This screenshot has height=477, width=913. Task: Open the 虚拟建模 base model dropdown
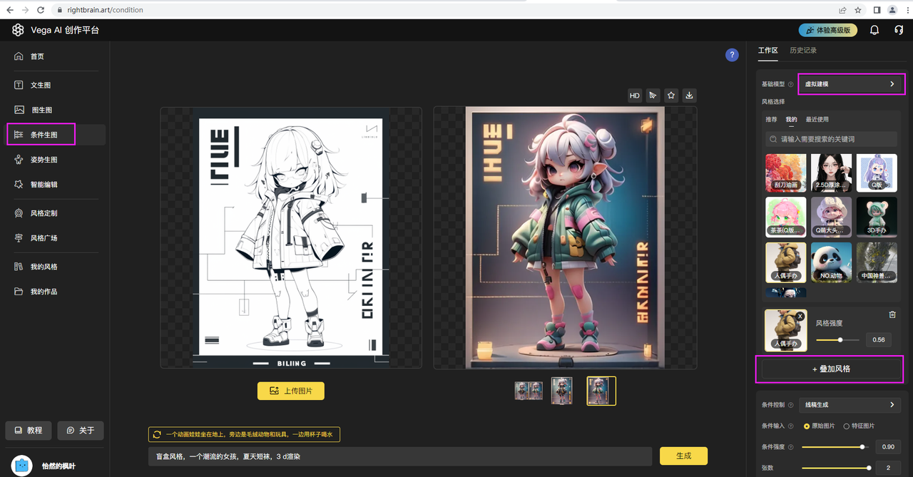850,84
